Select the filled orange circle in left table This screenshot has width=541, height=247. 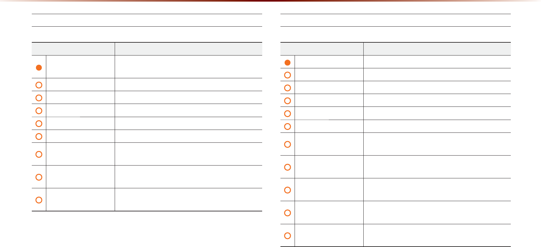point(39,68)
